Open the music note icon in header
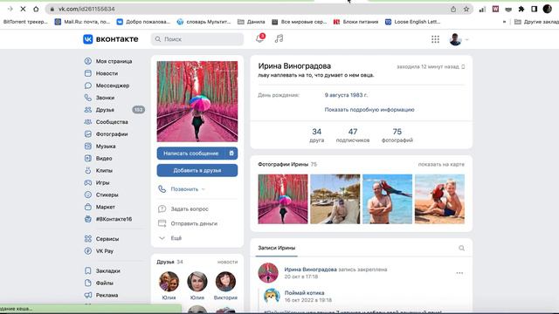 pos(279,38)
